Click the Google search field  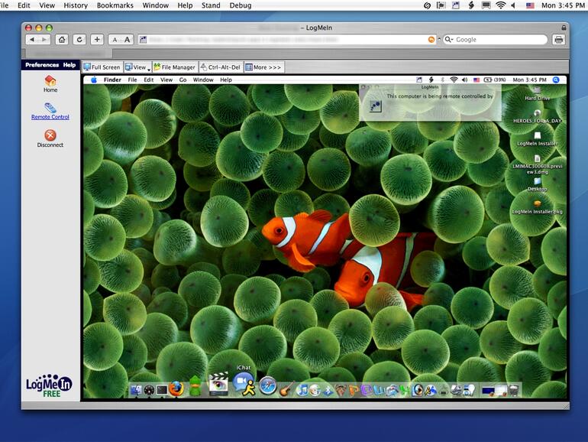point(496,39)
